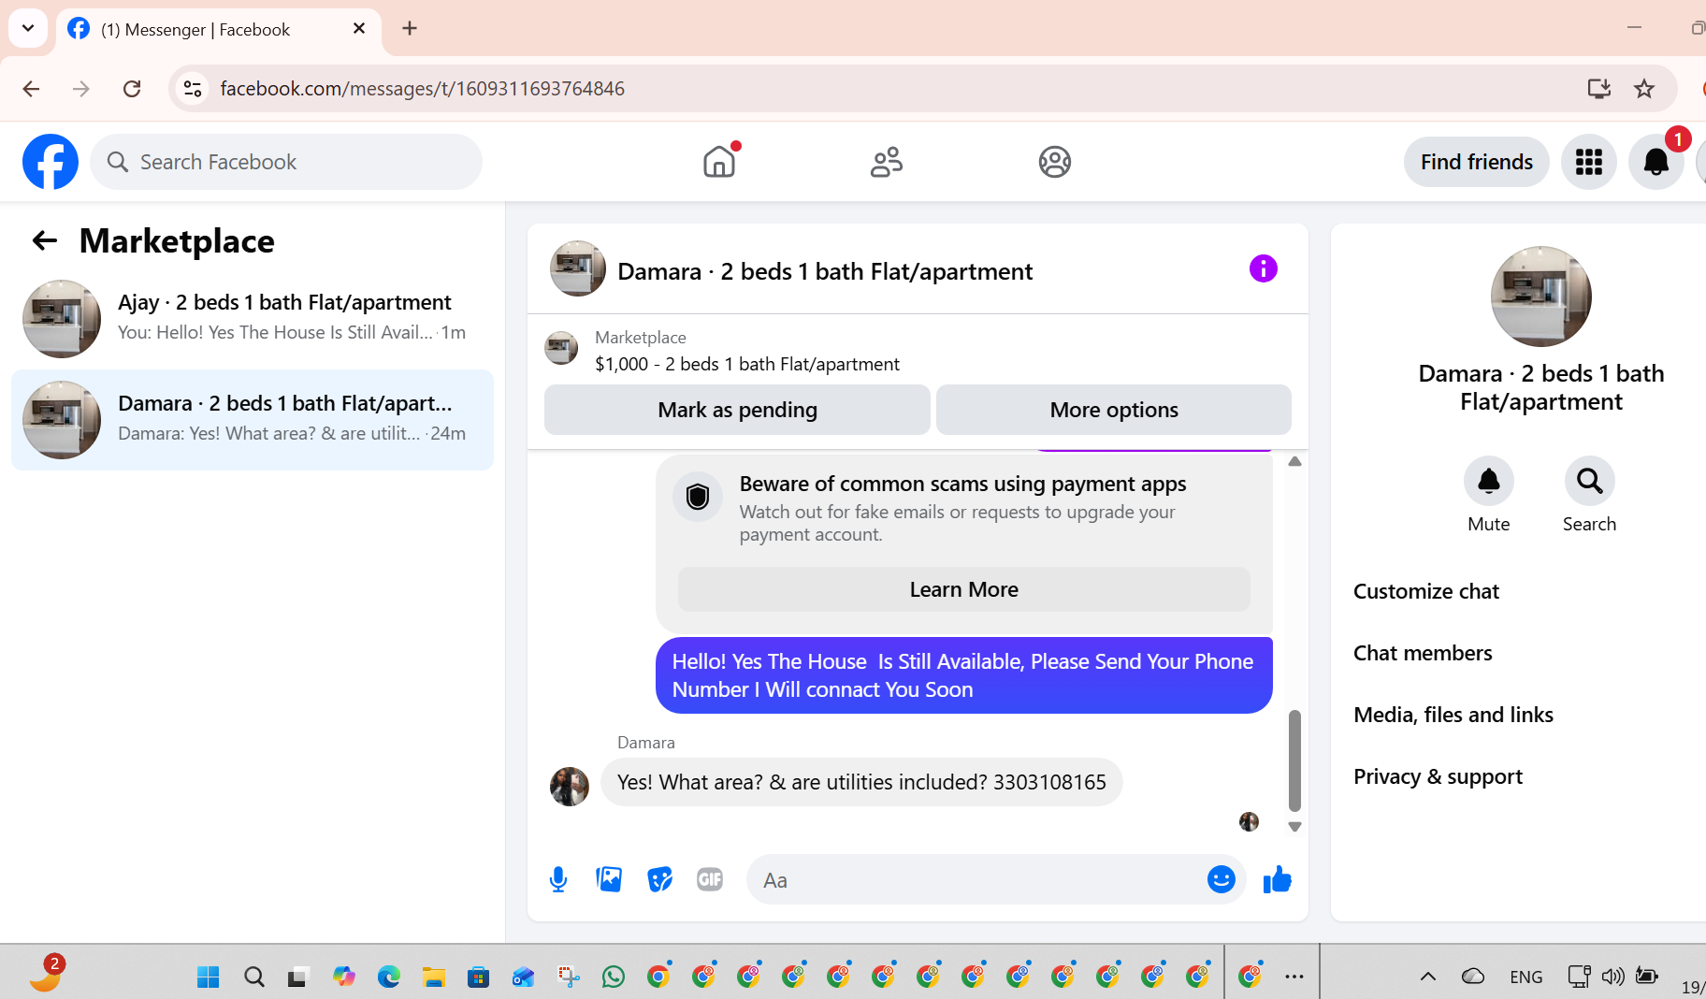Select the Damara conversation in the list
This screenshot has height=999, width=1706.
(253, 420)
